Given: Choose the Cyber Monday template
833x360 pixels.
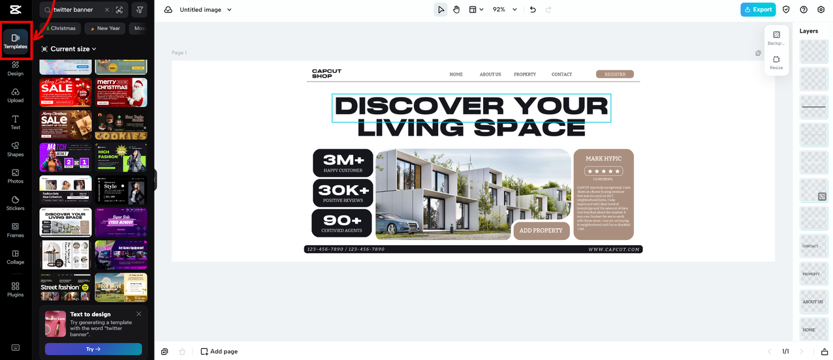Looking at the screenshot, I should [x=121, y=222].
